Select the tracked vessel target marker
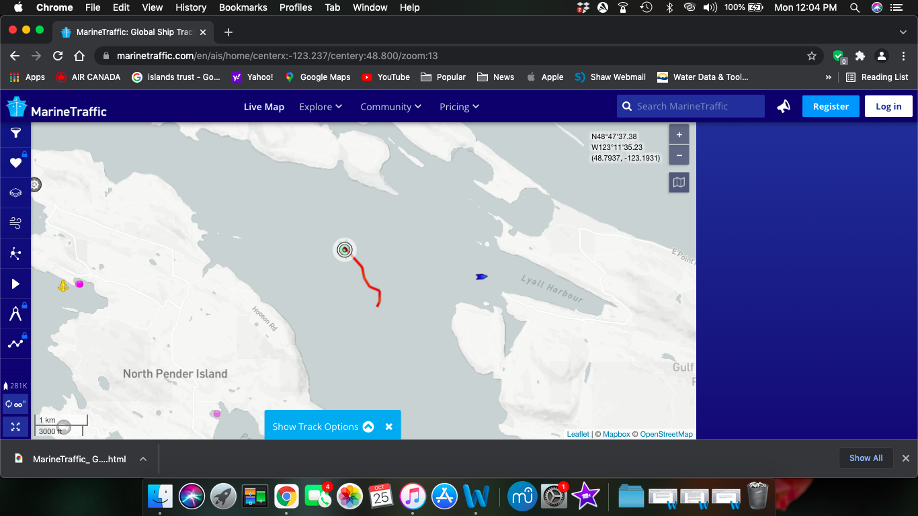Image resolution: width=918 pixels, height=516 pixels. 345,250
